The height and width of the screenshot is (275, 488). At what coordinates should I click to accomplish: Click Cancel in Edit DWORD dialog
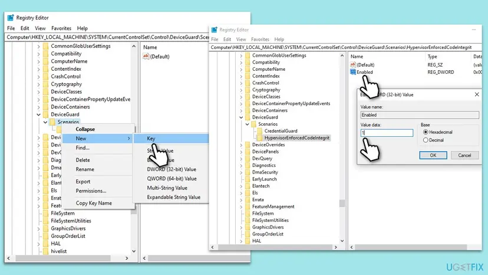[464, 155]
